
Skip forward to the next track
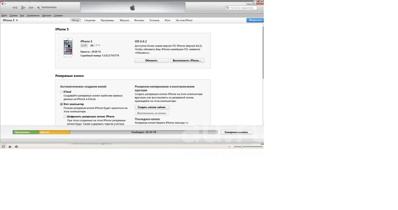(x=31, y=8)
